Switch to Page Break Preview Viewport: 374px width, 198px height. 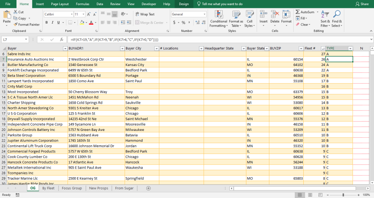click(x=320, y=195)
